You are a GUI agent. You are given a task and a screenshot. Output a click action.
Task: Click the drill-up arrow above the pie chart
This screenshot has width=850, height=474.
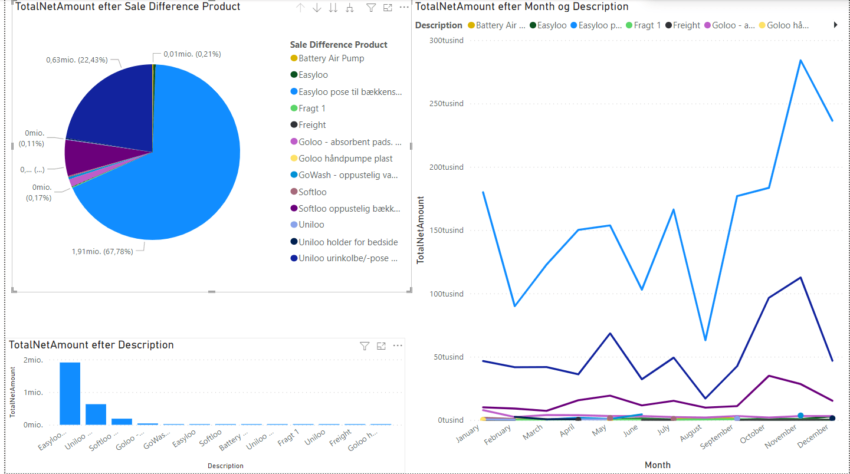[x=300, y=8]
